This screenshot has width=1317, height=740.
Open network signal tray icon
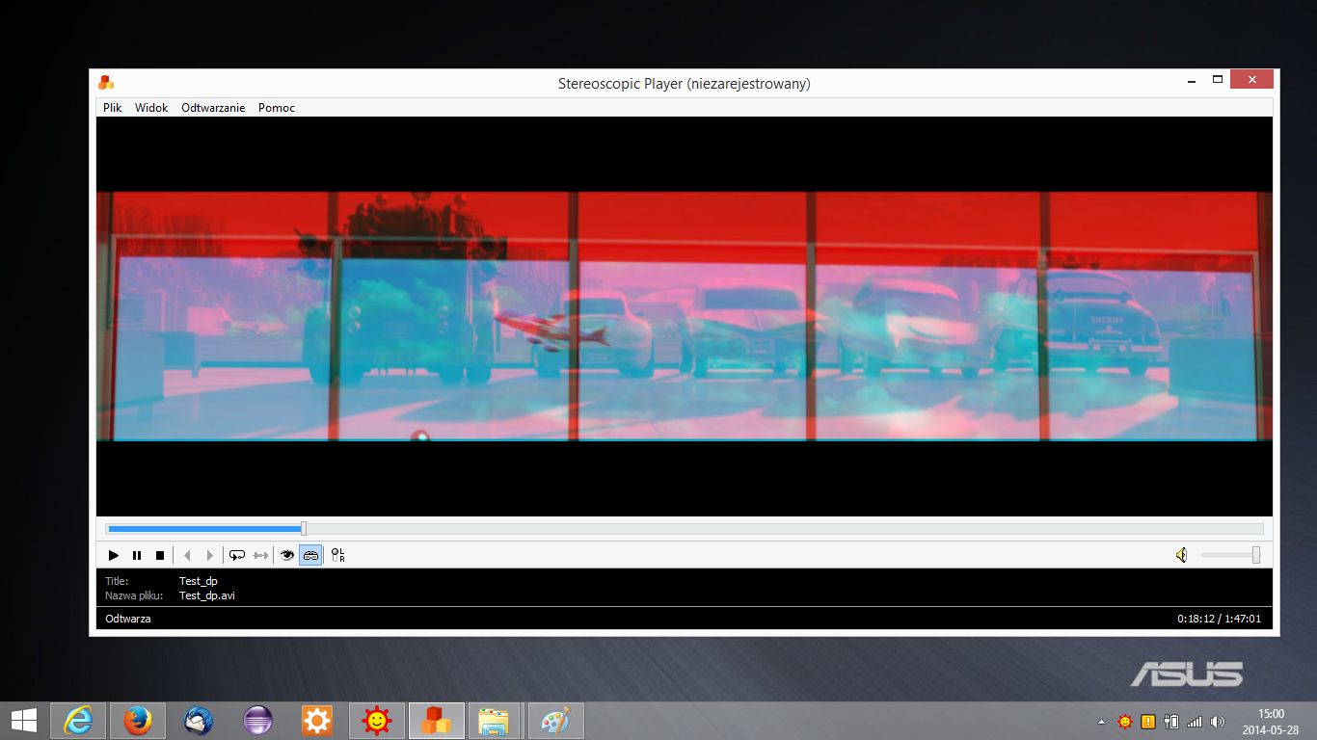point(1195,721)
